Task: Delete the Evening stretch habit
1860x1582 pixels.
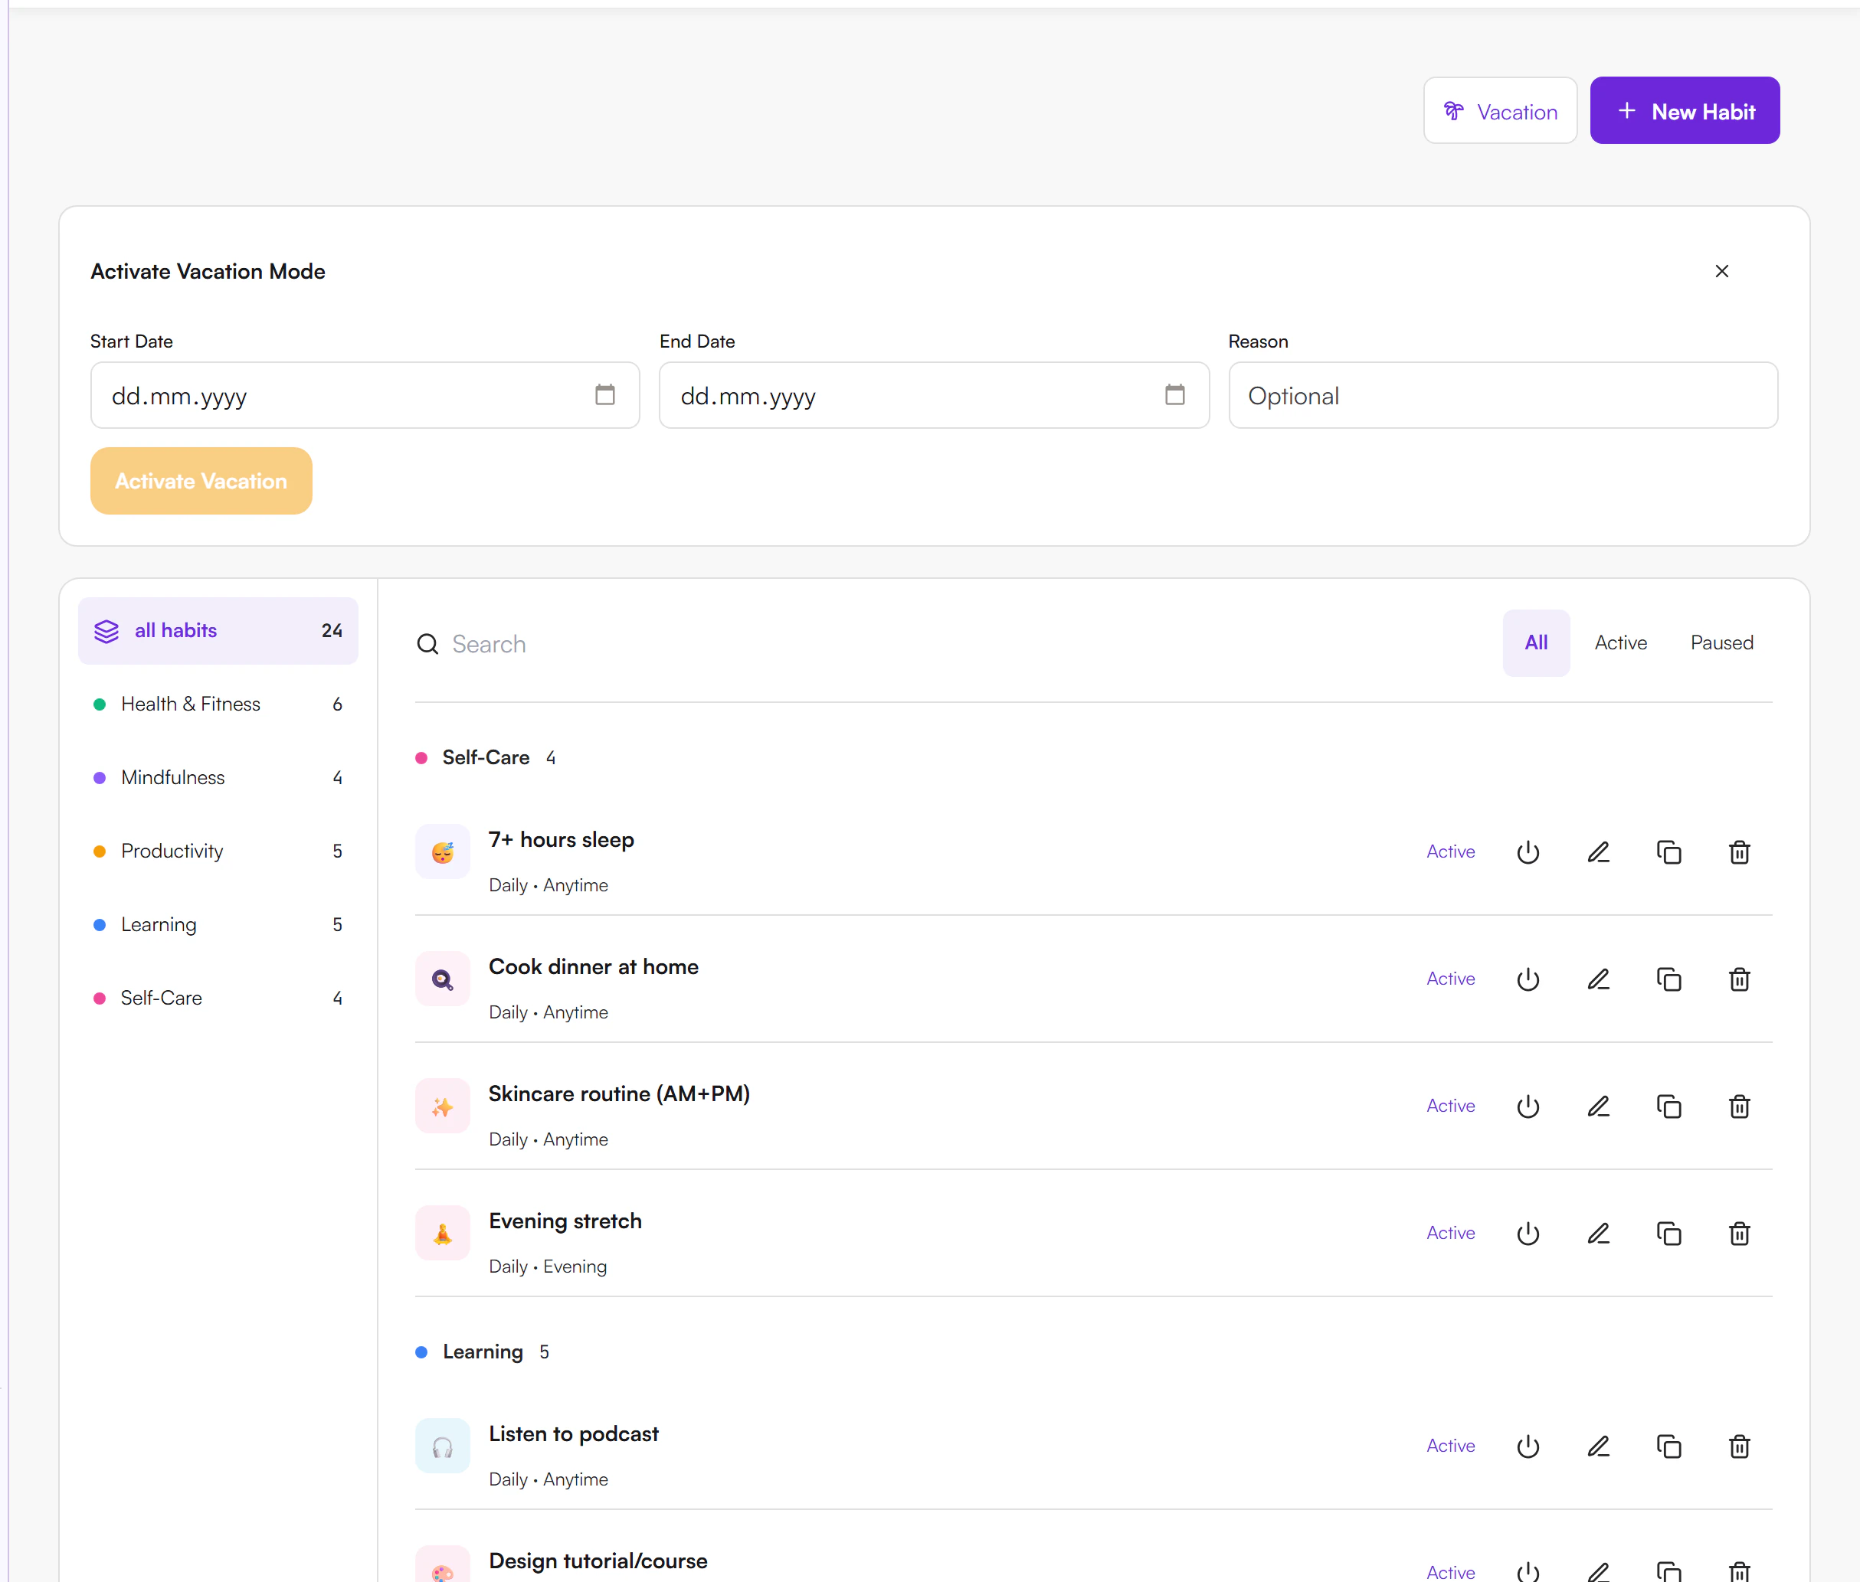Action: pos(1739,1234)
